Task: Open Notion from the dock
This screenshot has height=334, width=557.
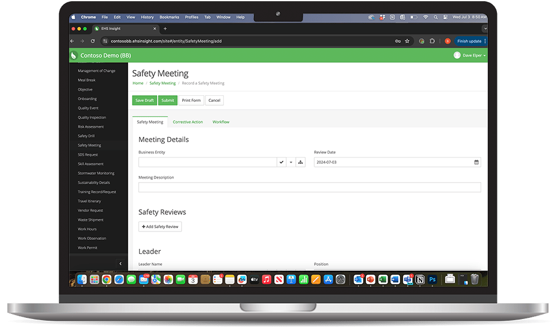Action: (x=420, y=279)
